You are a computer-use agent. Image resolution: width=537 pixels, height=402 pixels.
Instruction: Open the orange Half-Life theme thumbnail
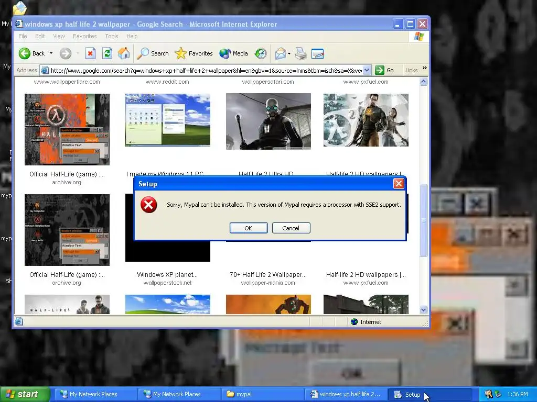point(67,129)
